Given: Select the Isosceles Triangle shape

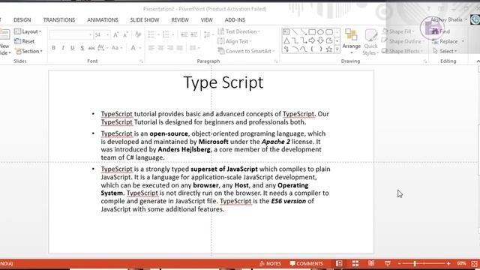Looking at the screenshot, I should [x=286, y=40].
